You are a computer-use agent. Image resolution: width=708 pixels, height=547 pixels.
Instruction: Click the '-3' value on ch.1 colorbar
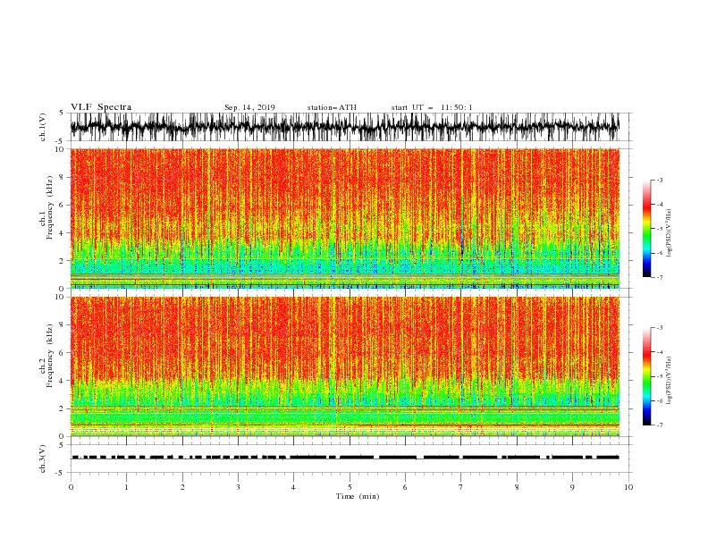[x=660, y=180]
